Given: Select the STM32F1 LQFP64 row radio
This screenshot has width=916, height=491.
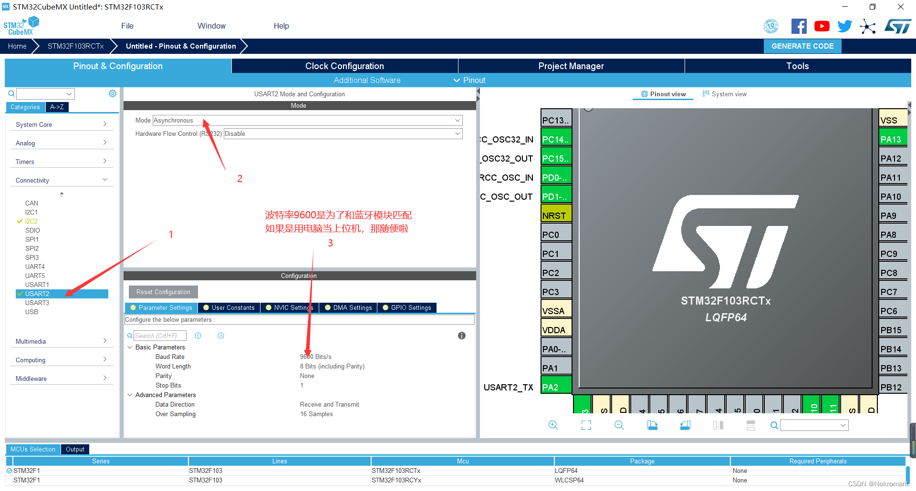Looking at the screenshot, I should click(9, 471).
